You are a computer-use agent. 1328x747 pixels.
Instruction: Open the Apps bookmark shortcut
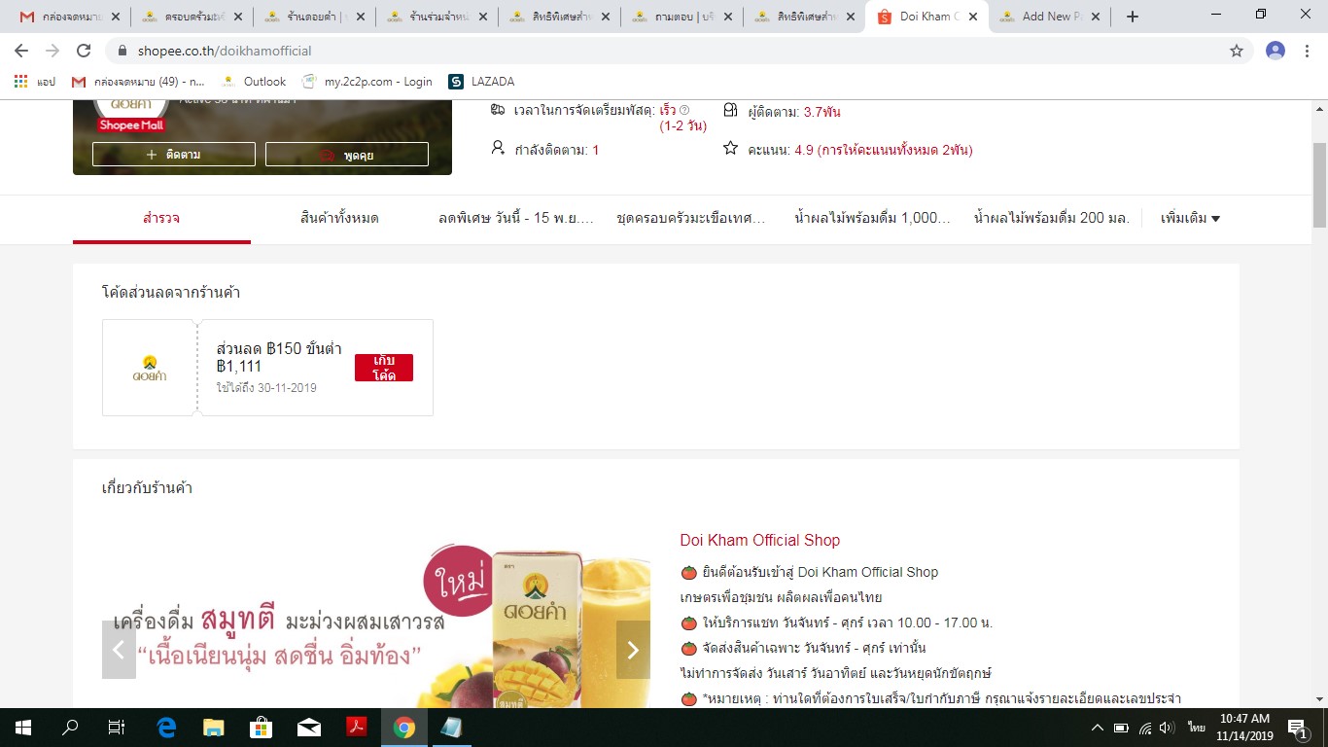tap(35, 82)
